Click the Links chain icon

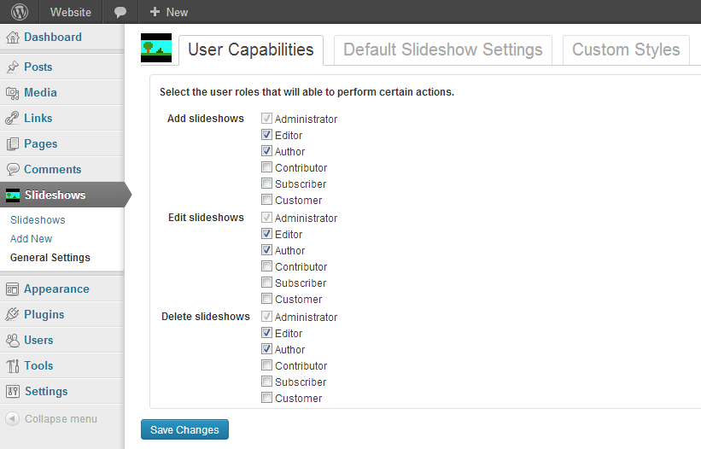pyautogui.click(x=13, y=119)
